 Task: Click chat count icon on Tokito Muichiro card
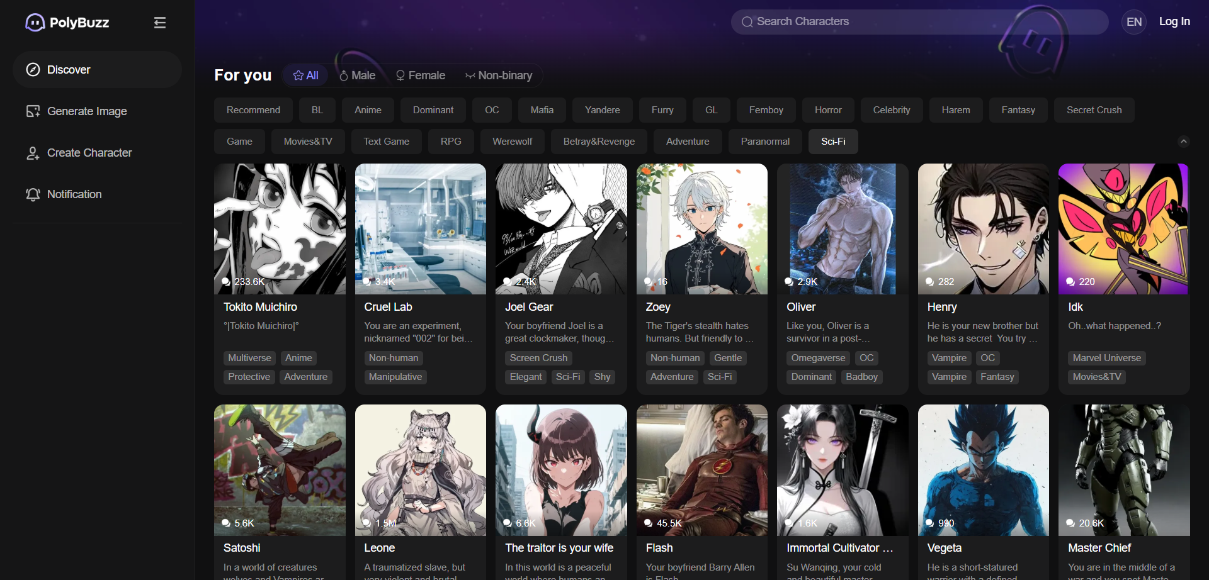[226, 282]
